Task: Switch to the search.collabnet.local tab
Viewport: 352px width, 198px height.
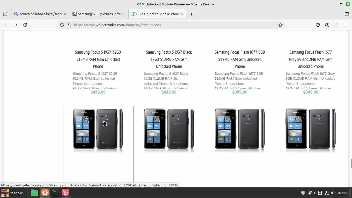Action: click(40, 14)
